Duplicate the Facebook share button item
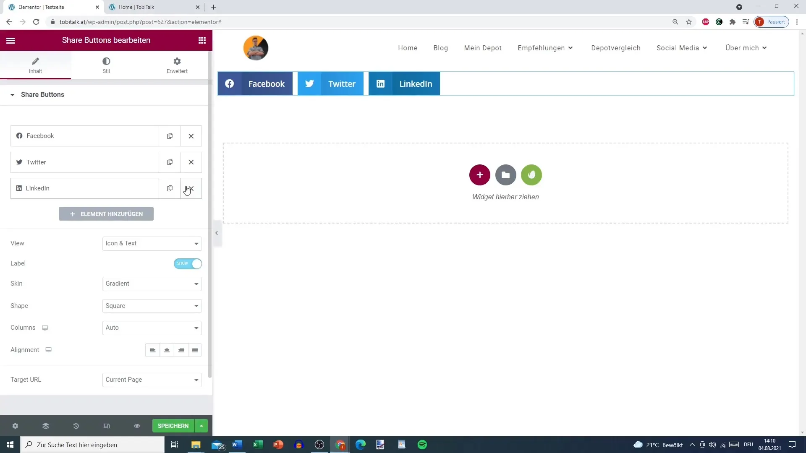The height and width of the screenshot is (453, 806). [x=170, y=136]
